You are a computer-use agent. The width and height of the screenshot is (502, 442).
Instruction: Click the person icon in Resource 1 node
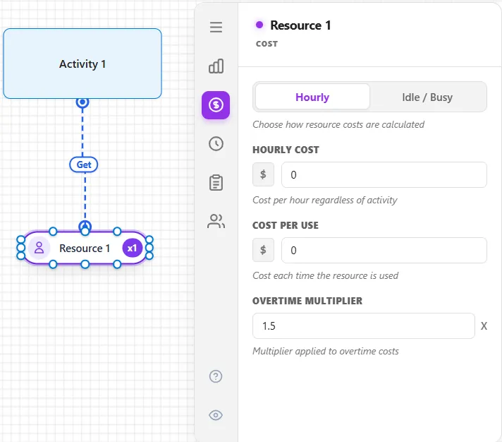point(39,248)
